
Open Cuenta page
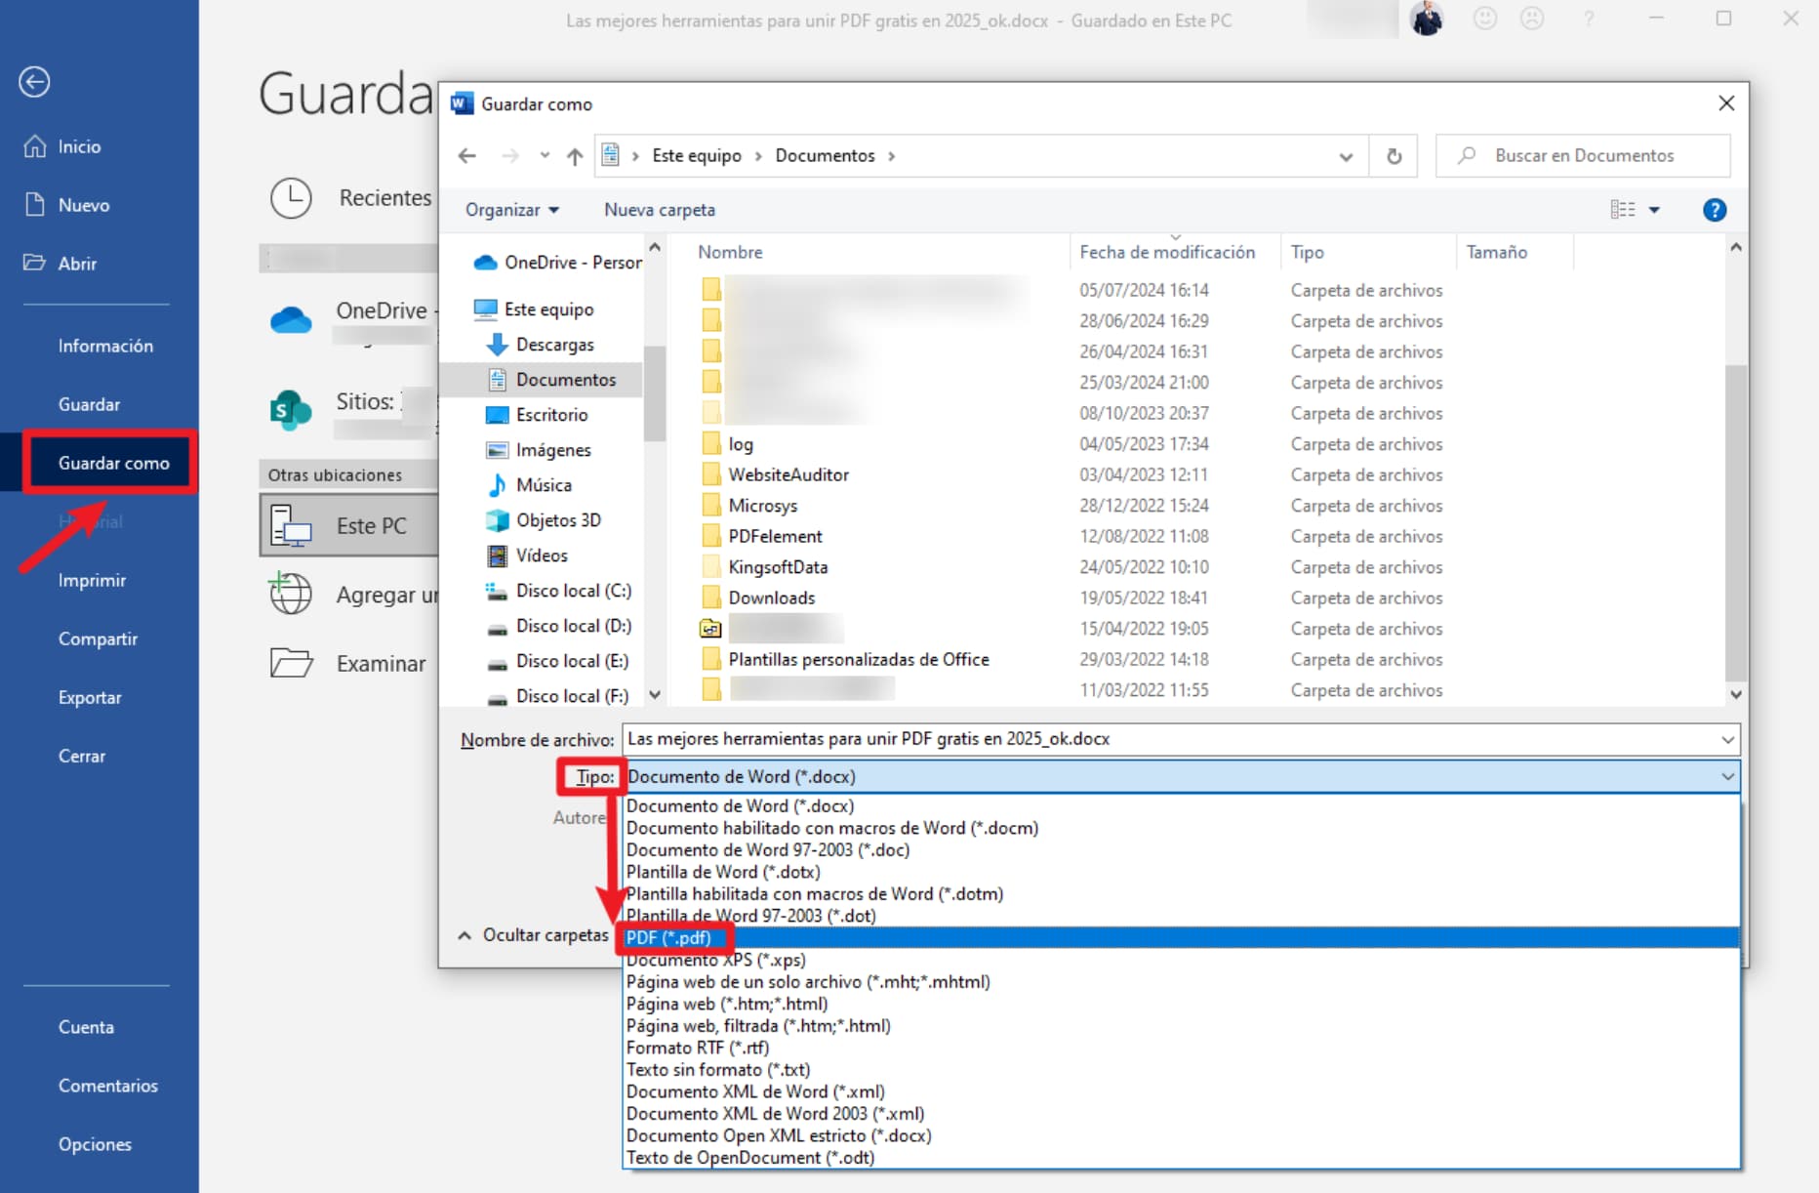pos(86,1027)
